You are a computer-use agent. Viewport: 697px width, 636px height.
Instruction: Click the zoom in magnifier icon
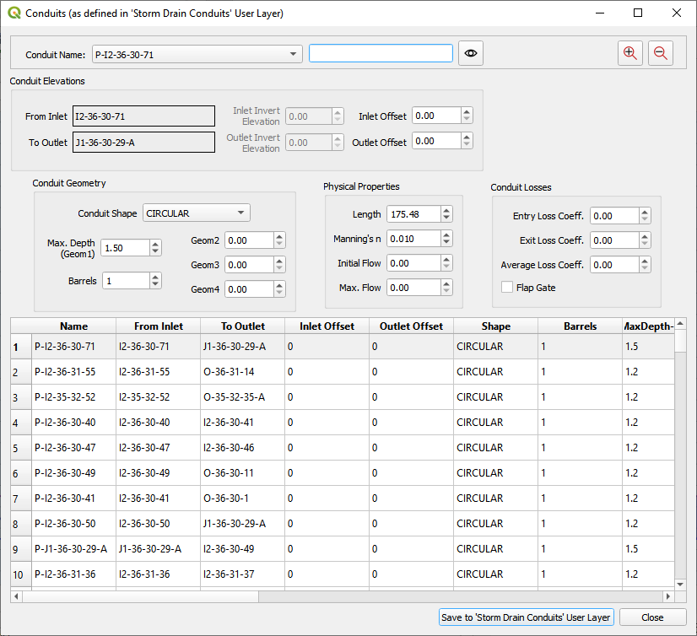[x=629, y=53]
